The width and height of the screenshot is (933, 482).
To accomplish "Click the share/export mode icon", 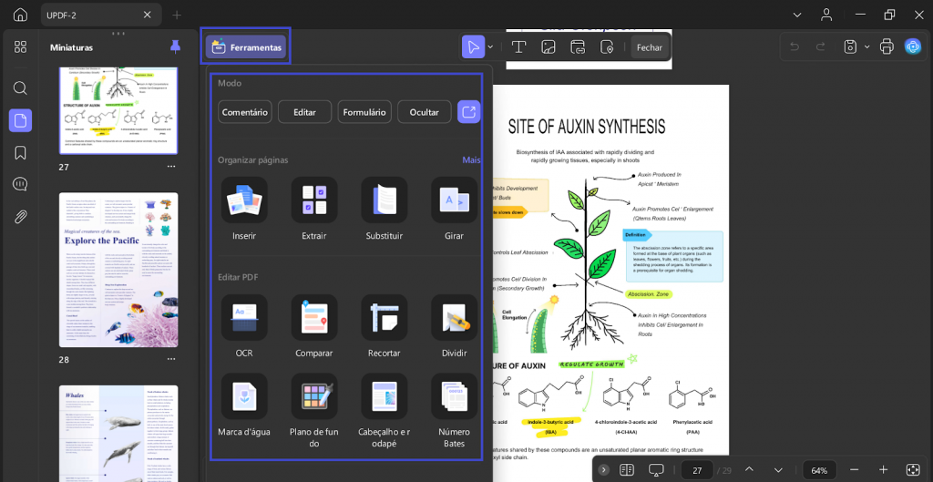I will [469, 112].
